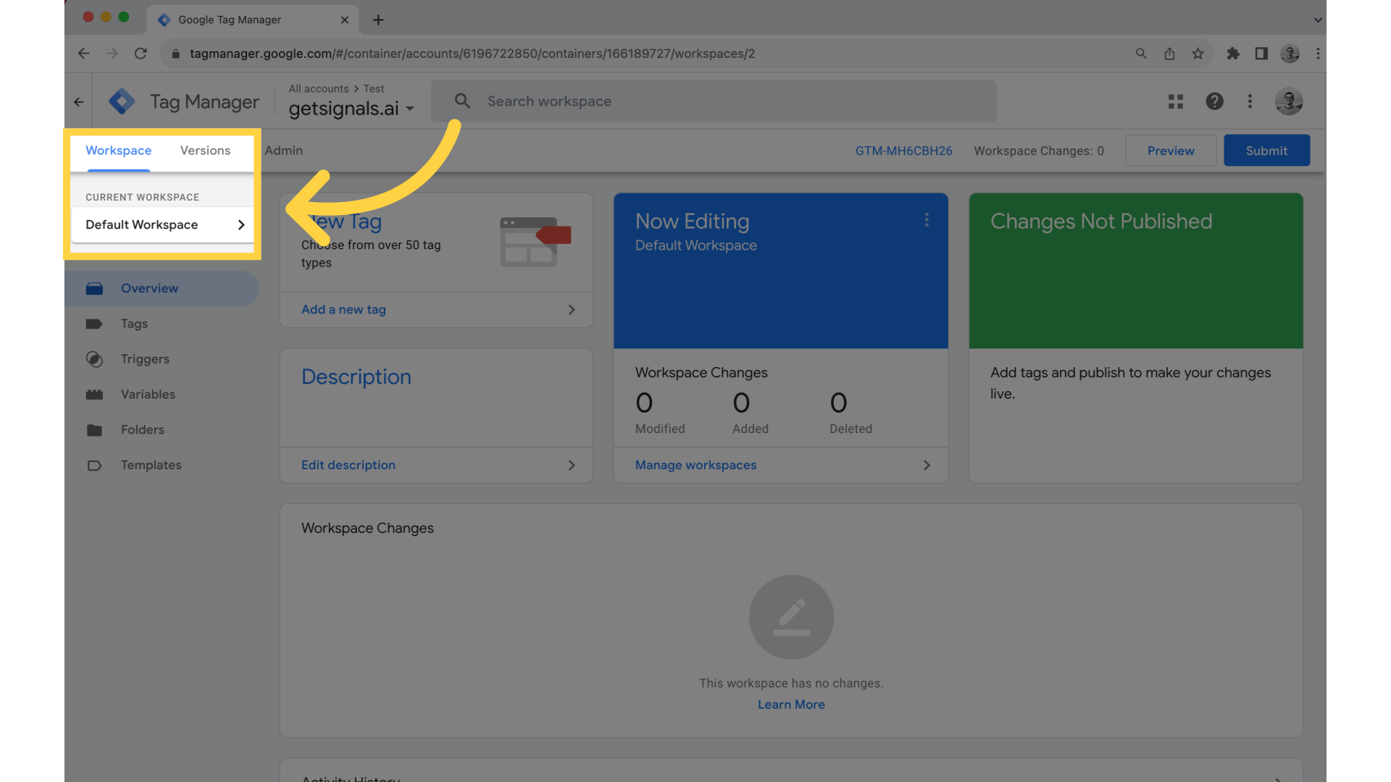Click the Google account avatar in Tag Manager
Image resolution: width=1391 pixels, height=782 pixels.
pos(1289,101)
